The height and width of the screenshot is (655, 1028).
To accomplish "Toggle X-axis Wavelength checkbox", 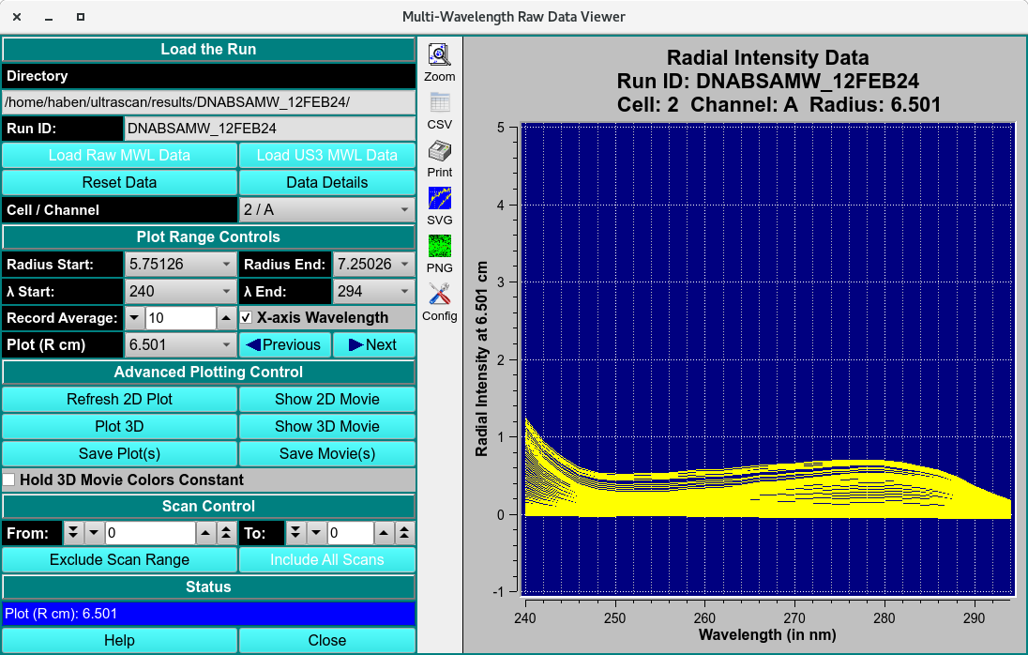I will [x=247, y=318].
